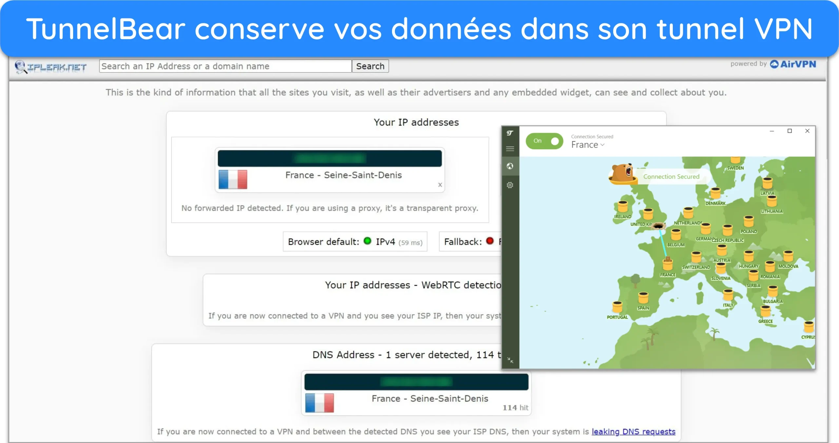Screen dimensions: 839x443
Task: Open TunnelBear settings gear icon
Action: tap(510, 185)
